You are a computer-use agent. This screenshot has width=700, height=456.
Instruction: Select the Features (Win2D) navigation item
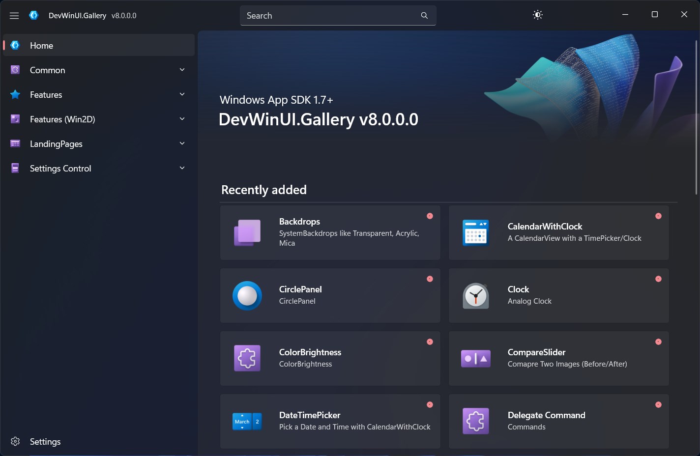point(99,119)
